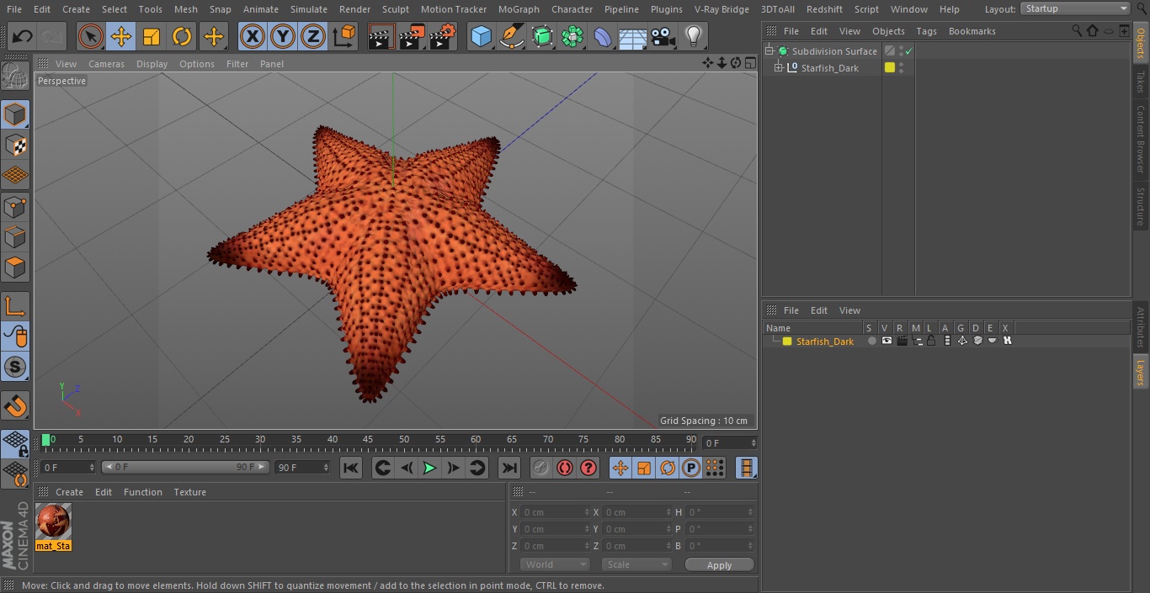
Task: Activate the Rotate tool in top toolbar
Action: coord(182,36)
